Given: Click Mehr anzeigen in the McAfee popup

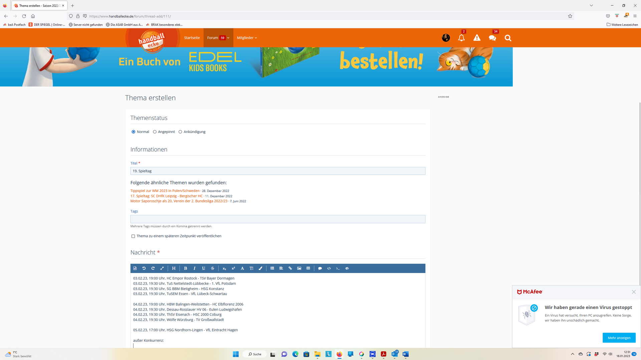Looking at the screenshot, I should [619, 338].
